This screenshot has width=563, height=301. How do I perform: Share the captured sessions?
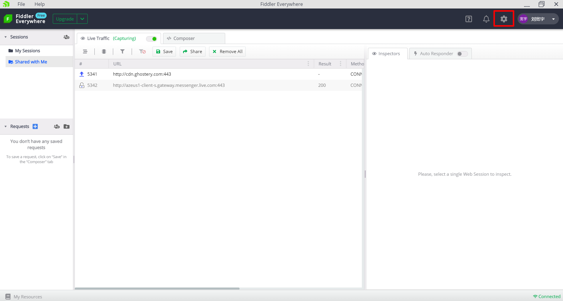coord(192,52)
